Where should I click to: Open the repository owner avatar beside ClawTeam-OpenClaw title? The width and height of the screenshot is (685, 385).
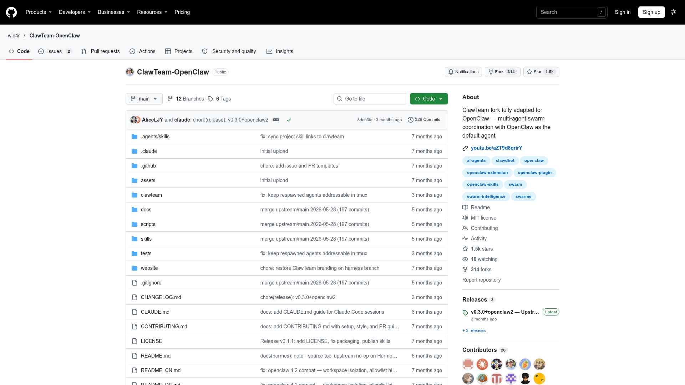pyautogui.click(x=130, y=72)
